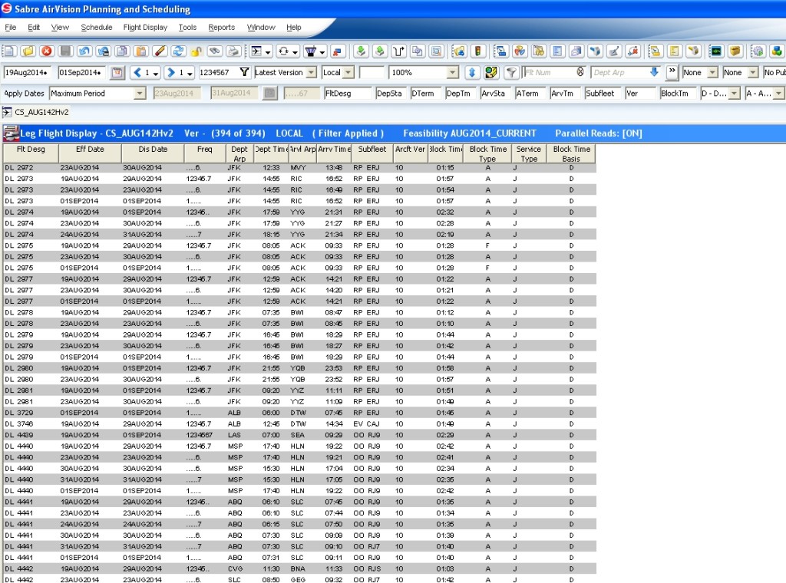
Task: Click the green oscilloscope monitor icon
Action: point(715,51)
